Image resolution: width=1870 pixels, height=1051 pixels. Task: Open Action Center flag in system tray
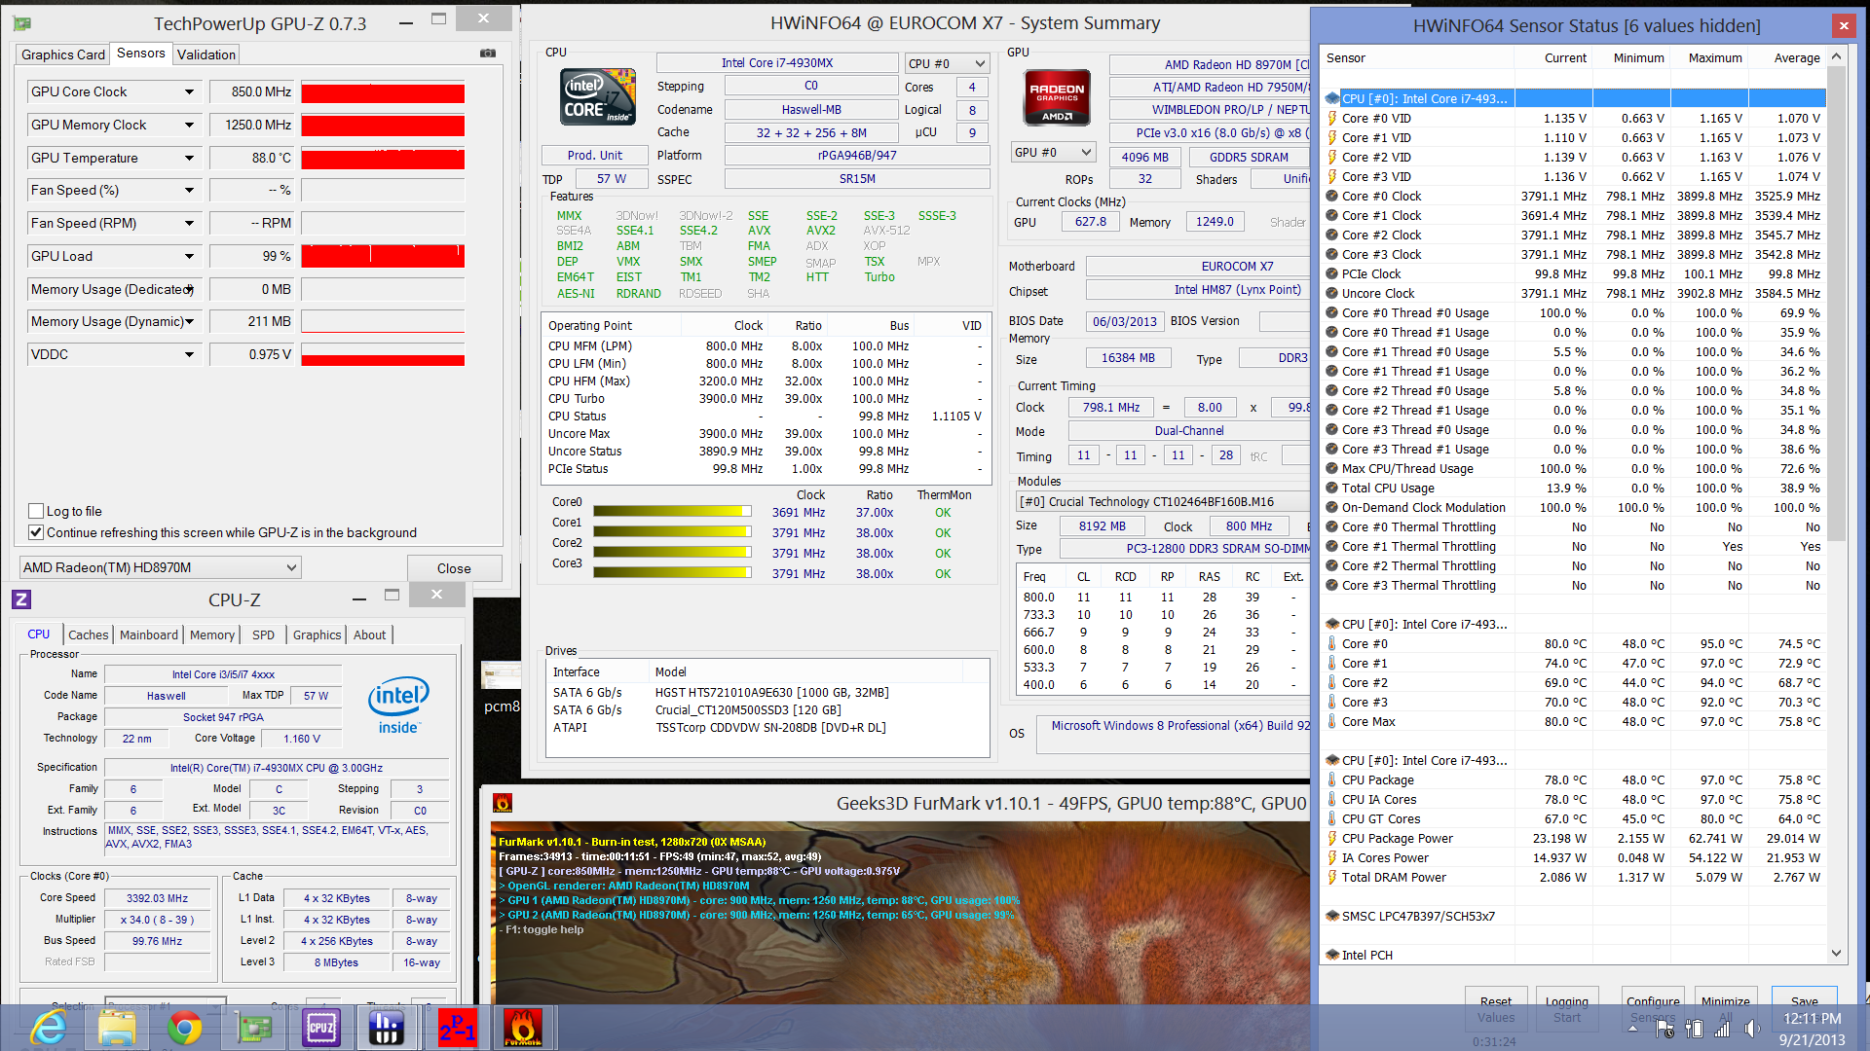[x=1664, y=1028]
